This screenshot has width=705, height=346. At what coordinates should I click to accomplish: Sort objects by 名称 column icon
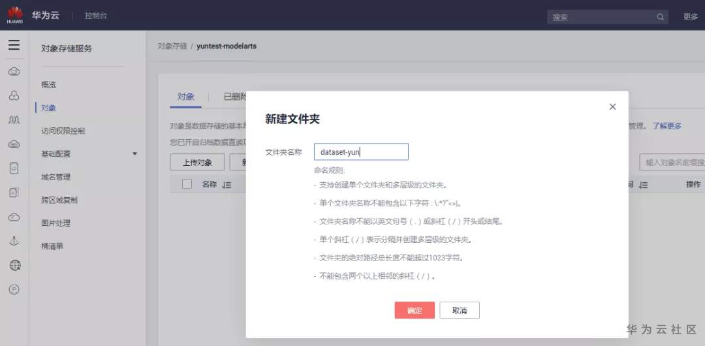(x=227, y=185)
